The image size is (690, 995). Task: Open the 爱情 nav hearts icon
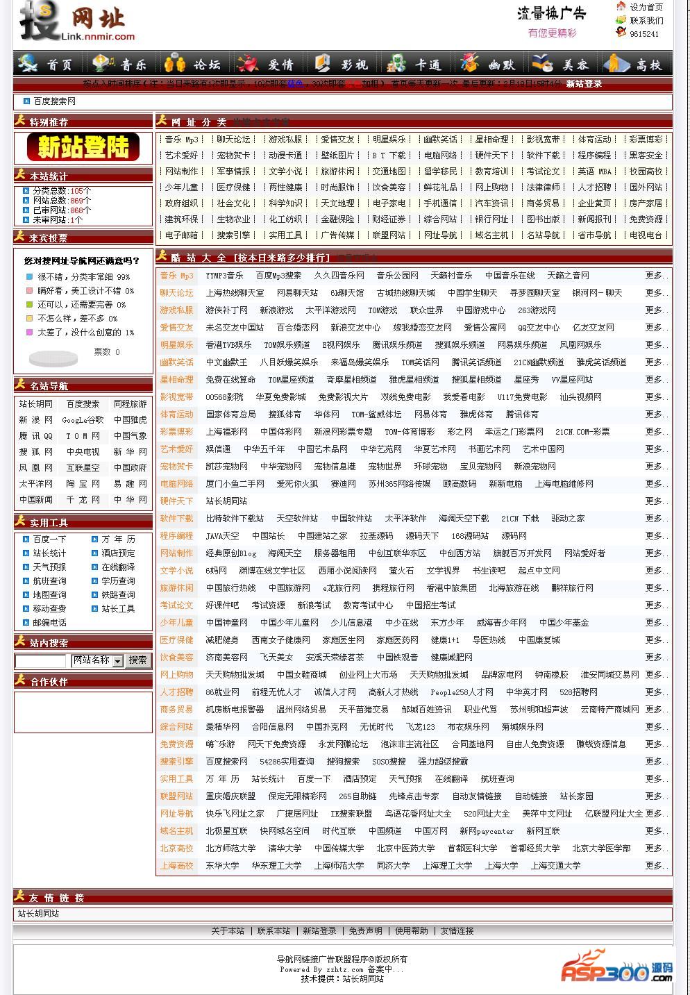(x=248, y=63)
